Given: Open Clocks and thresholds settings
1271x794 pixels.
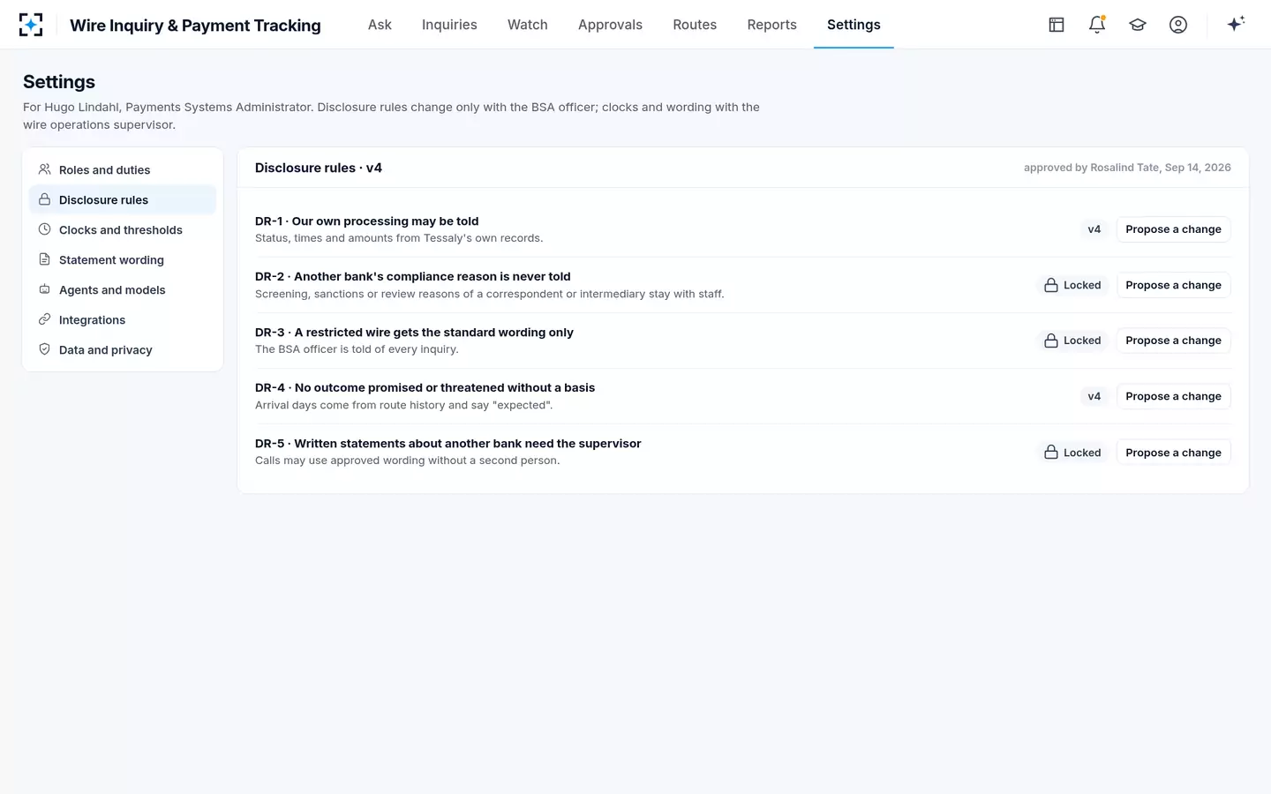Looking at the screenshot, I should (x=123, y=229).
